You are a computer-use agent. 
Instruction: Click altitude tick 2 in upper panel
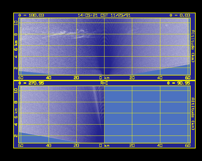pos(16,68)
